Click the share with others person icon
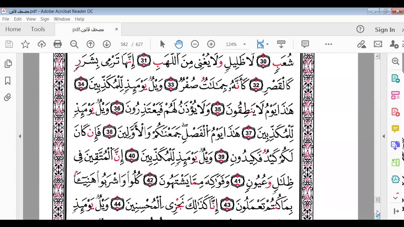The width and height of the screenshot is (404, 227). 394,44
